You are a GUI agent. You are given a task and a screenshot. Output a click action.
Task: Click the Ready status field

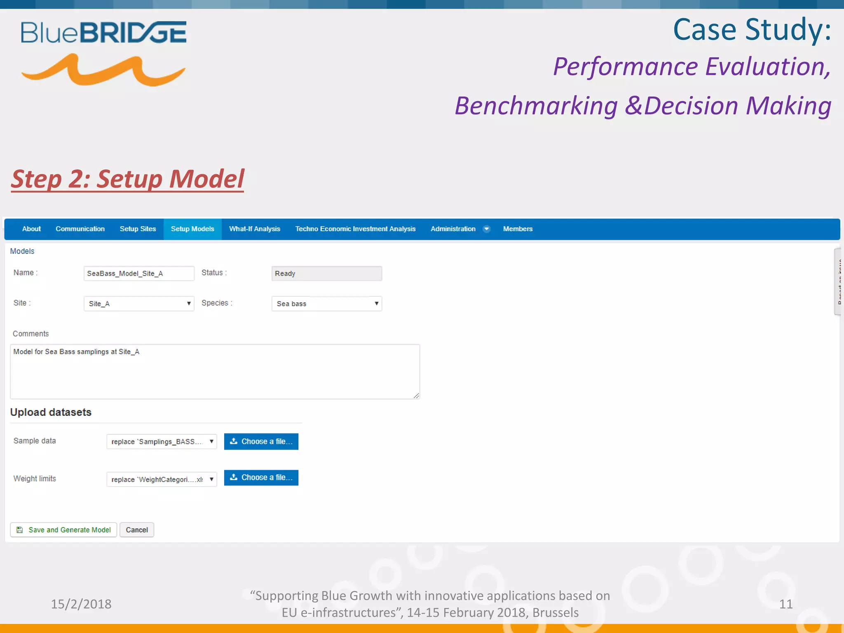(327, 273)
